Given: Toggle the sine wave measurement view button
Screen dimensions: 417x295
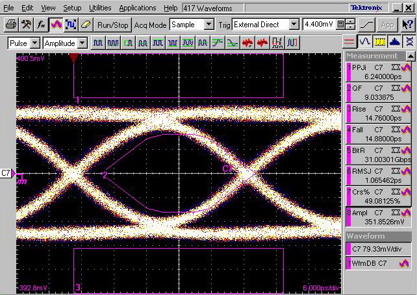Looking at the screenshot, I should 365,41.
